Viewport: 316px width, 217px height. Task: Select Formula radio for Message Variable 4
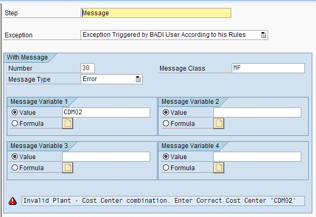pos(166,168)
